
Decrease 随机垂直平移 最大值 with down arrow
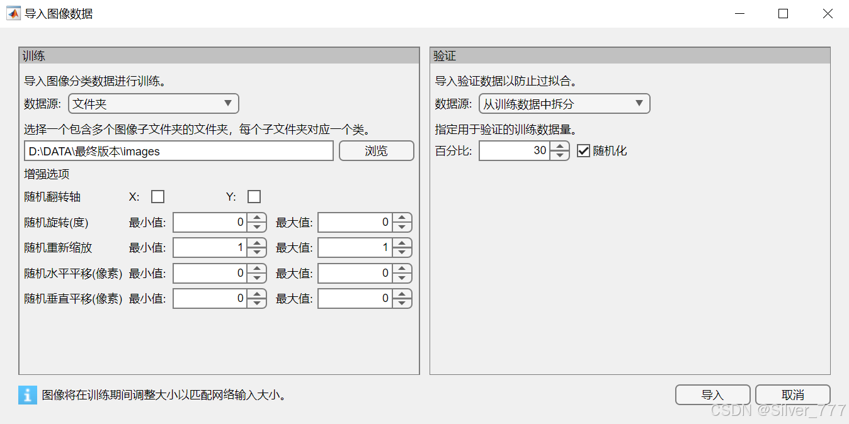point(402,303)
